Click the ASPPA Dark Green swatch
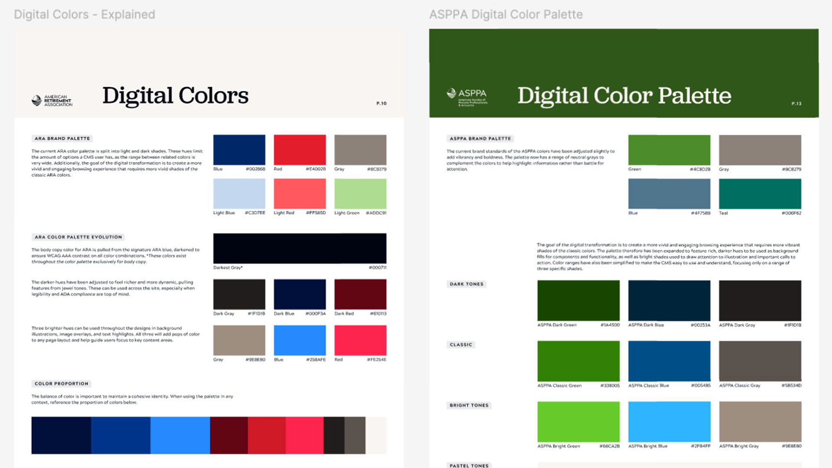Image resolution: width=832 pixels, height=468 pixels. pos(578,300)
